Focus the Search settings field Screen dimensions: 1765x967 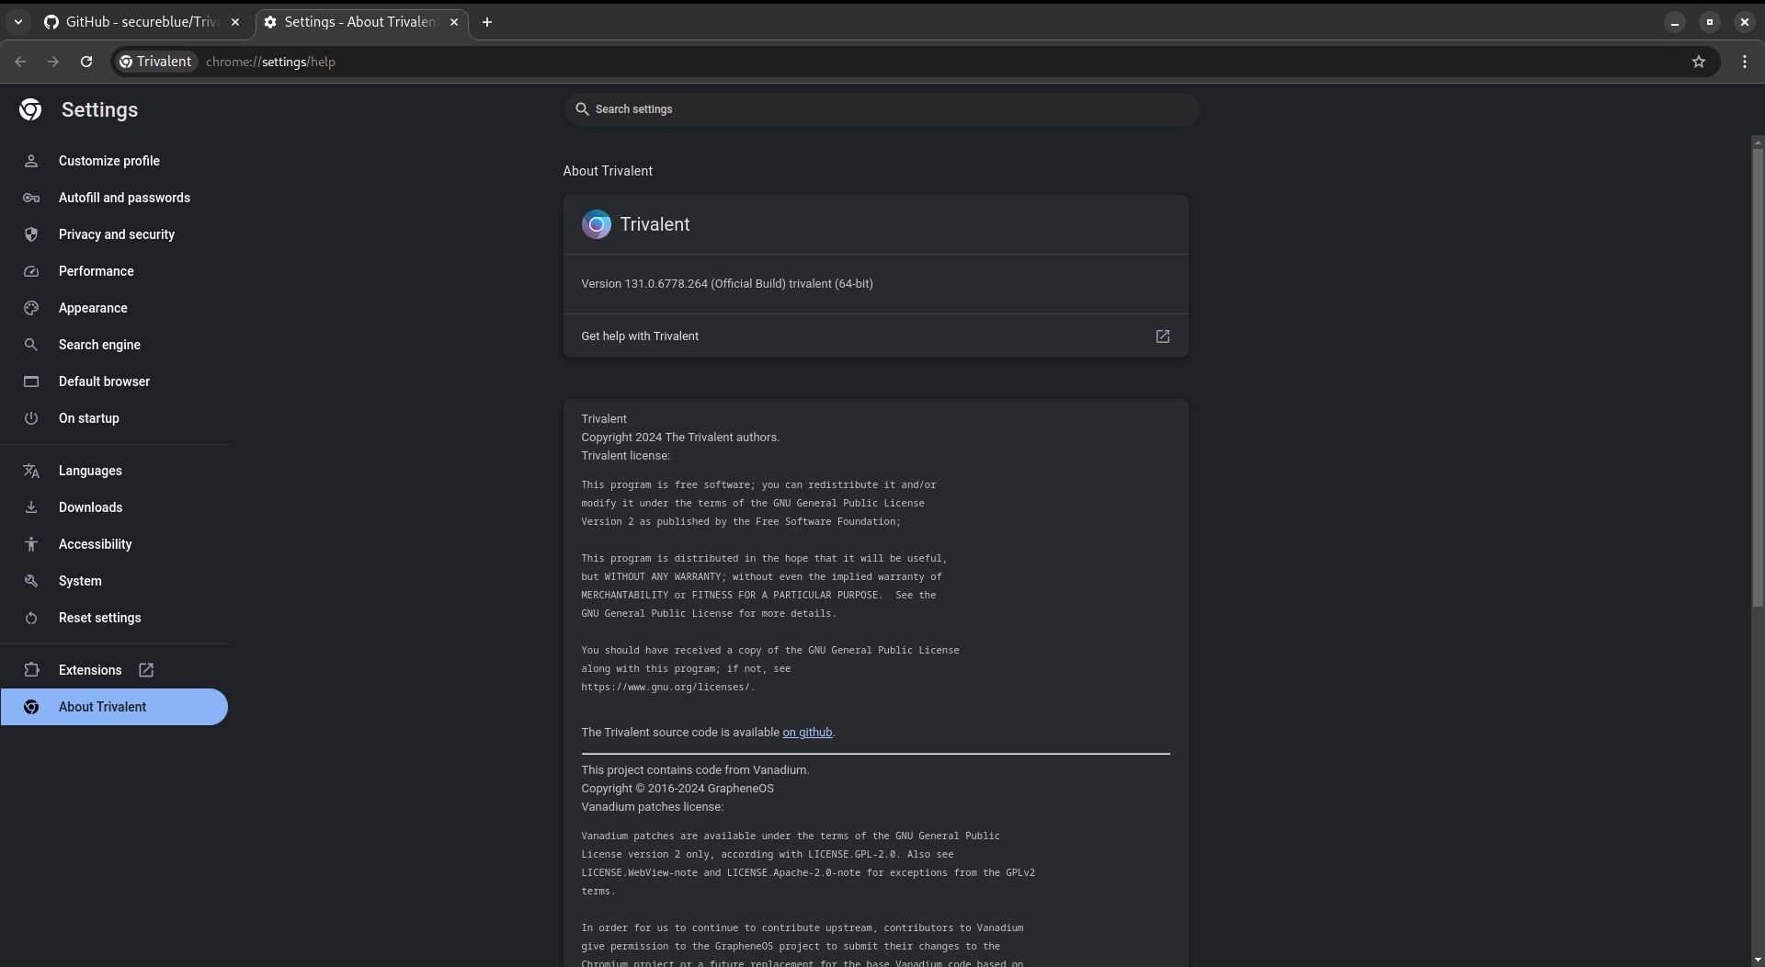pyautogui.click(x=881, y=109)
